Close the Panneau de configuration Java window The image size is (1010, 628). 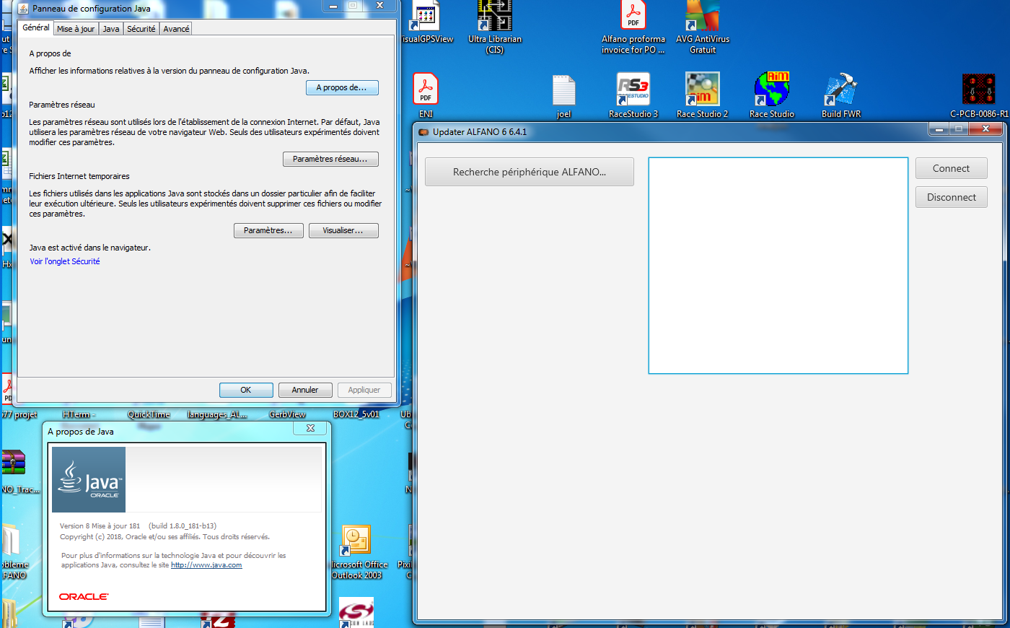[379, 6]
